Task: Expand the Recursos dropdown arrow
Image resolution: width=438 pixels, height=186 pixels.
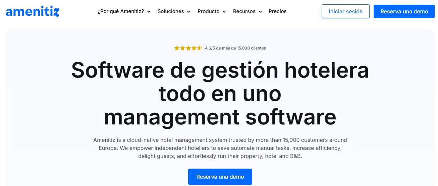Action: tap(260, 12)
